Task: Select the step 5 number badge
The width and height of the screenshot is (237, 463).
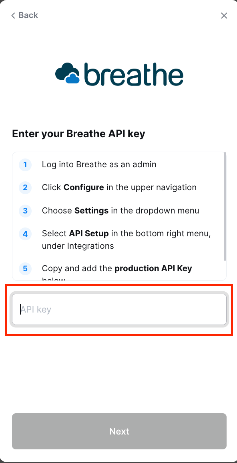Action: (25, 269)
